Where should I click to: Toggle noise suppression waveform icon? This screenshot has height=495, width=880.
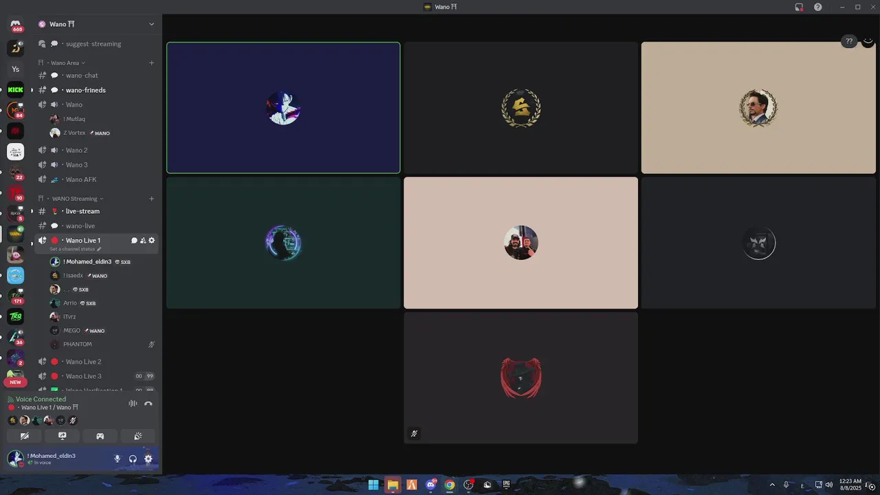pyautogui.click(x=133, y=404)
